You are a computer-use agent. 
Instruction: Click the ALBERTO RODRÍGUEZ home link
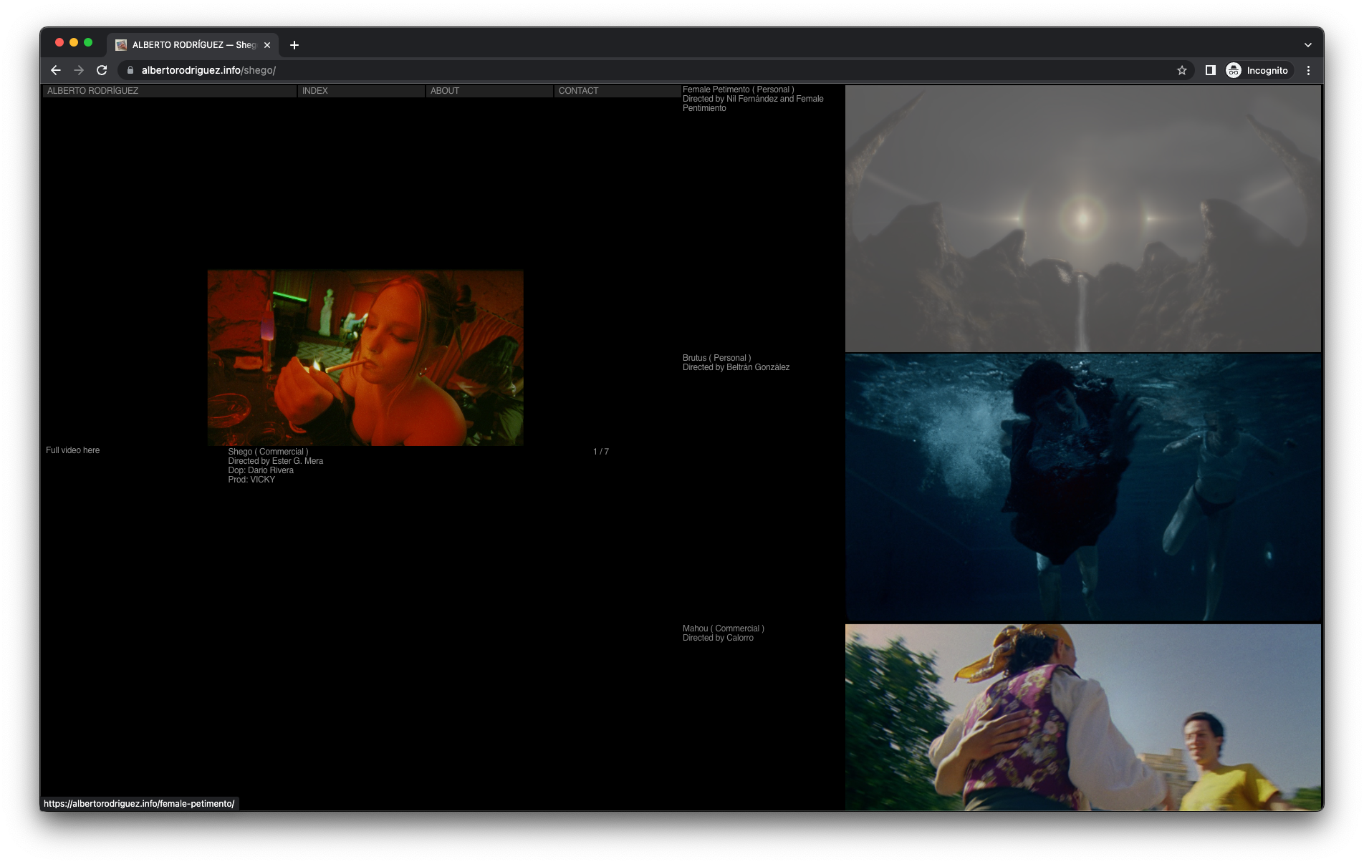pos(93,91)
